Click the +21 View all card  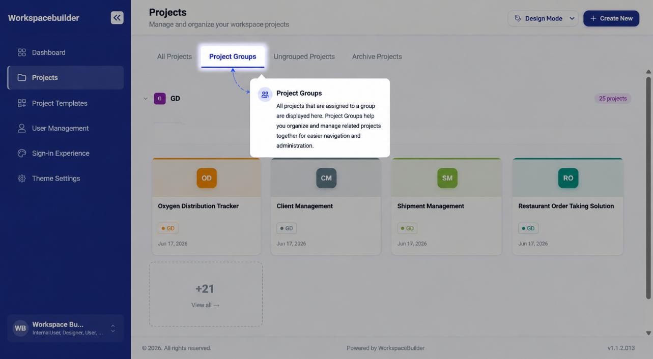pyautogui.click(x=206, y=294)
